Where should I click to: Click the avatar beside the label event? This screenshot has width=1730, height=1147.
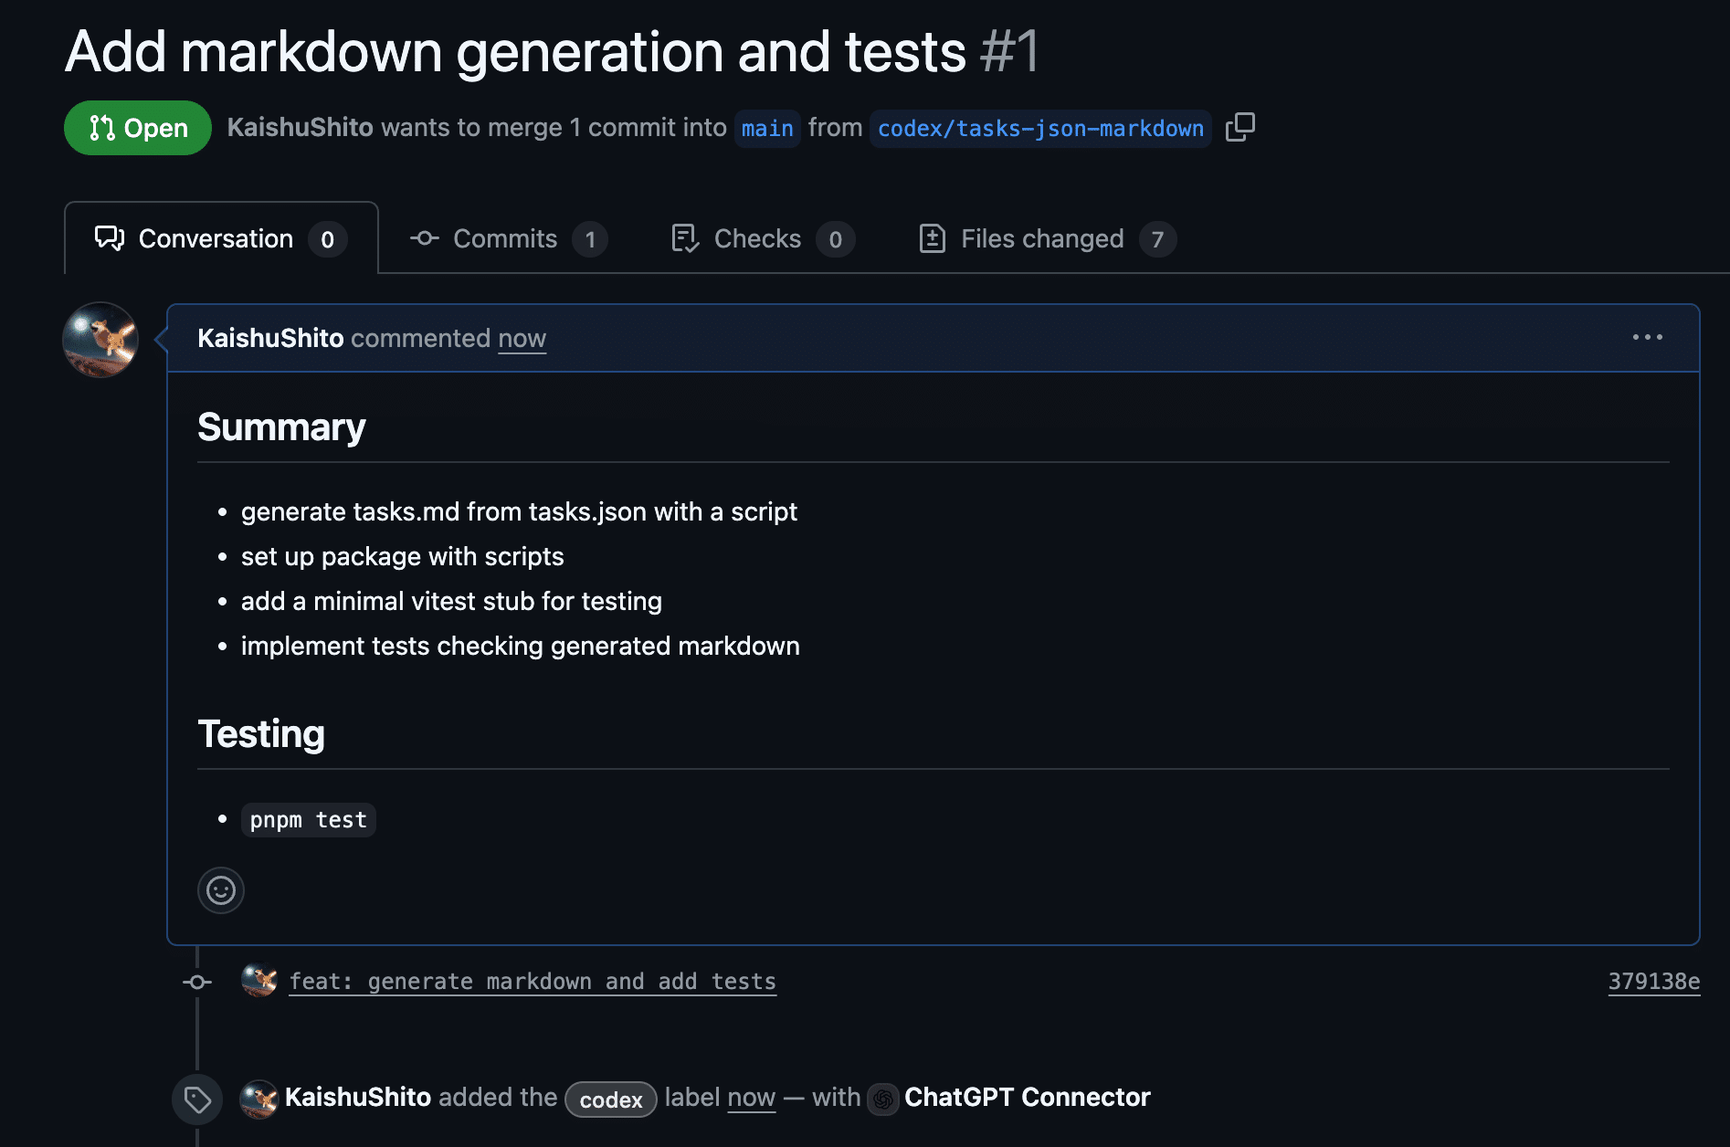click(x=259, y=1098)
